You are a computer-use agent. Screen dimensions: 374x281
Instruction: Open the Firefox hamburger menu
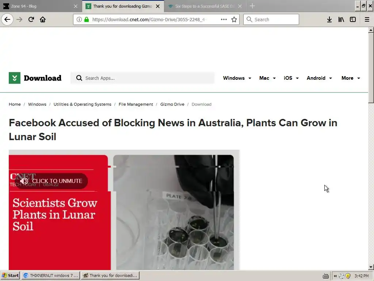(367, 19)
